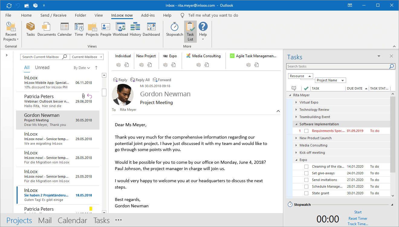Click the Tasks panel vertical scrollbar

393,134
